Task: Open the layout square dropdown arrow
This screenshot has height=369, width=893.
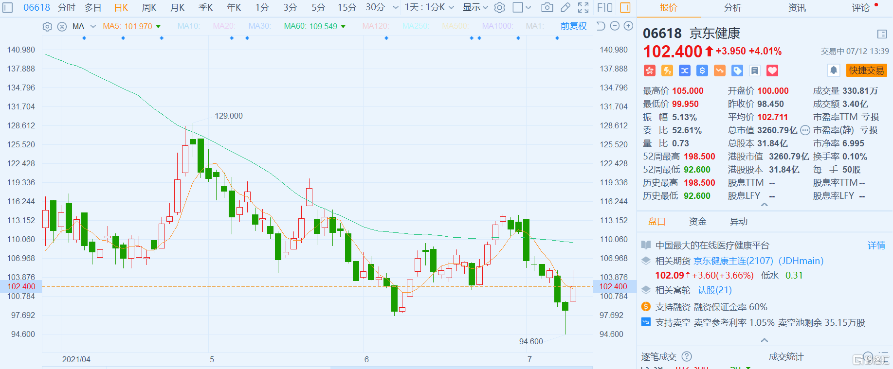Action: tap(528, 8)
